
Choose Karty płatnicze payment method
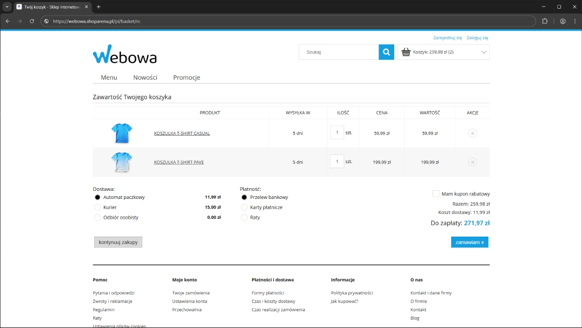coord(244,208)
